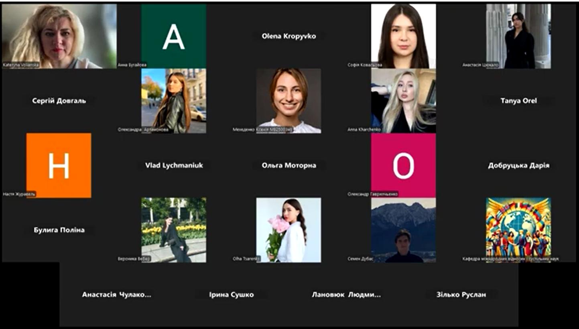Open the colorful globe illustration avatar
The height and width of the screenshot is (329, 579).
pos(518,230)
